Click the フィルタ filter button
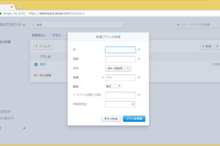Screen dimensions: 220x146 coord(43,46)
